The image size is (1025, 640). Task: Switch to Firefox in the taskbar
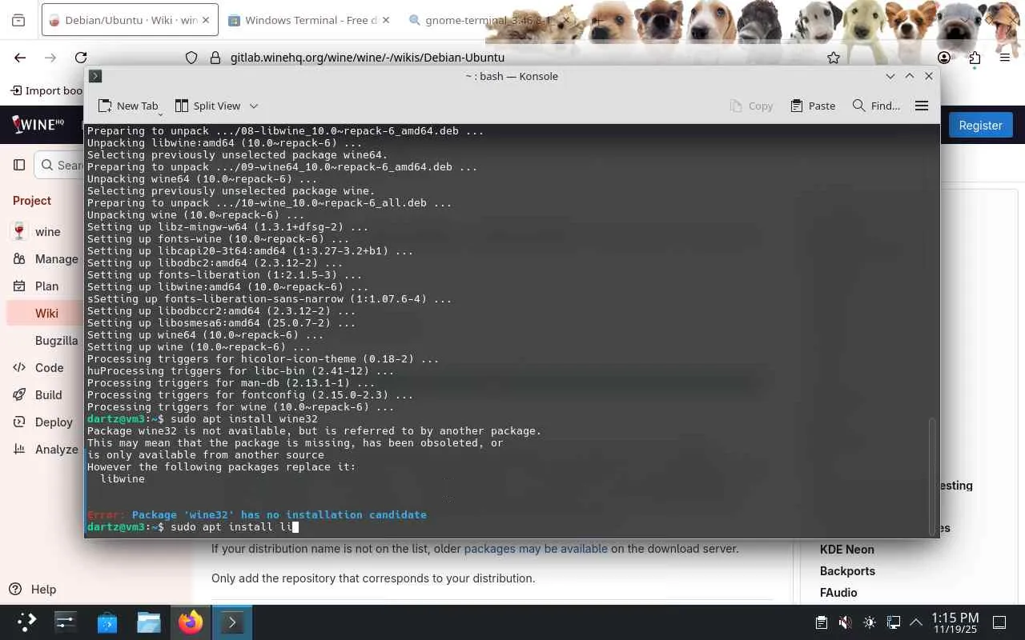click(191, 622)
